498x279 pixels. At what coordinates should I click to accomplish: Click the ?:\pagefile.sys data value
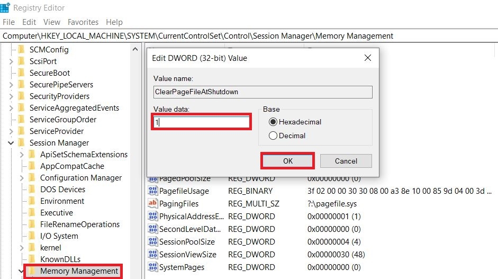point(332,204)
